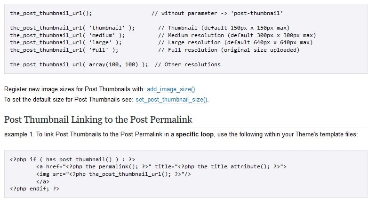The height and width of the screenshot is (205, 376).
Task: Click the "// Full resolution (original size uploaded)" comment
Action: coord(229,50)
